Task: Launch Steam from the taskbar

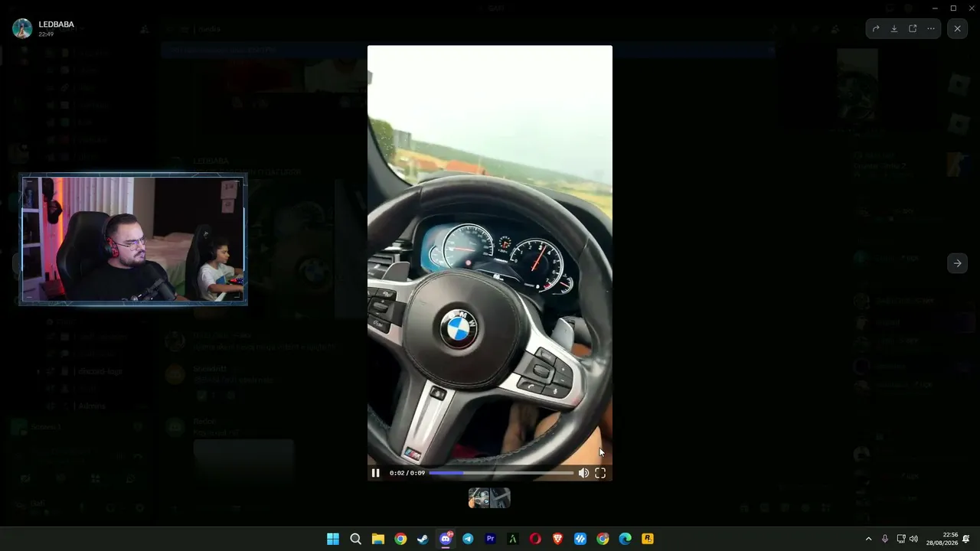Action: (423, 539)
